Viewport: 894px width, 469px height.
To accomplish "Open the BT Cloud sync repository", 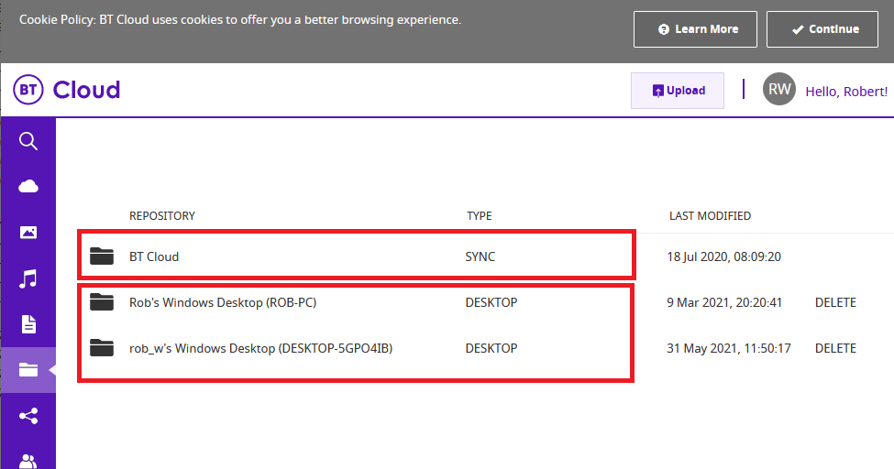I will [154, 256].
